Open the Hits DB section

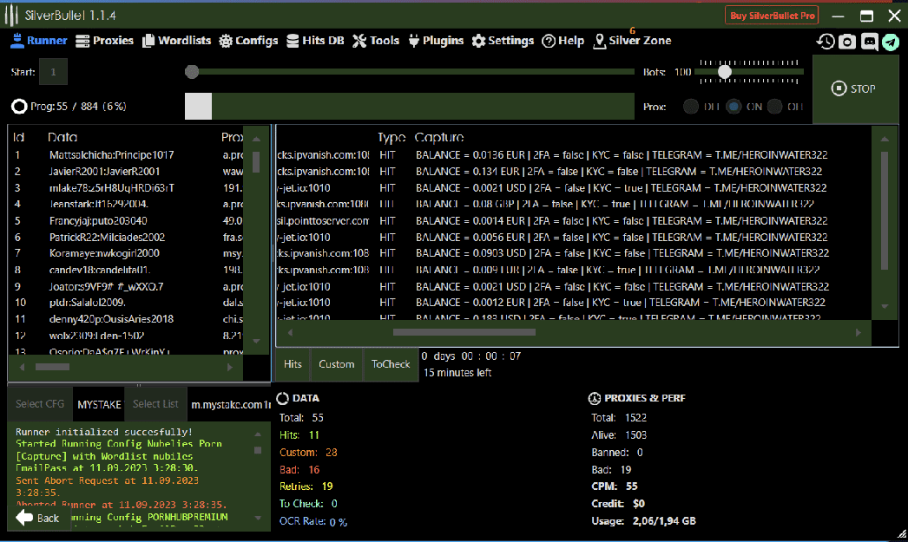[315, 41]
